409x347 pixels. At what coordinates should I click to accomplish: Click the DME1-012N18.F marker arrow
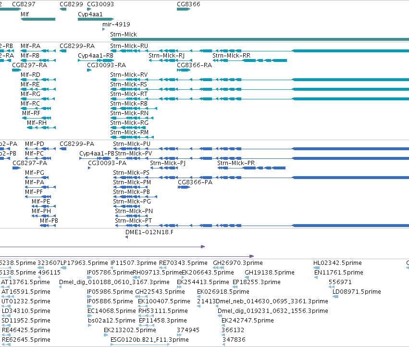coord(126,237)
